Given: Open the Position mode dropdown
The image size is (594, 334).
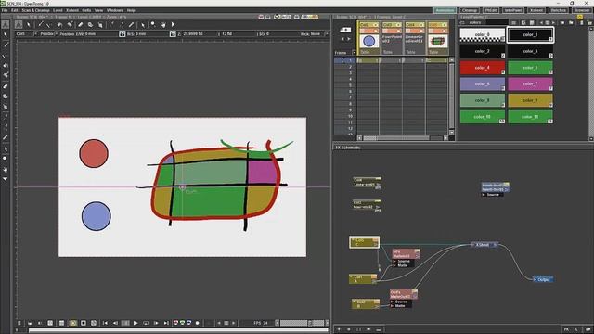Looking at the screenshot, I should [56, 34].
